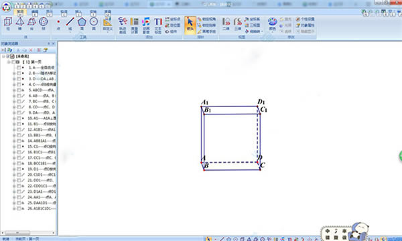Choose the point drawing tool
The height and width of the screenshot is (241, 402).
coord(58,23)
